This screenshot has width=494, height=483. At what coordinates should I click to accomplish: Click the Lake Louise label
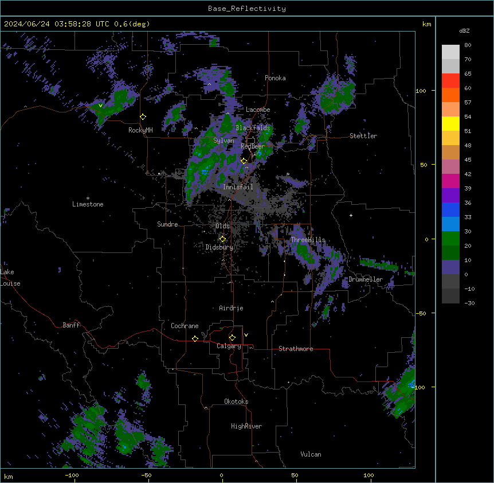pyautogui.click(x=10, y=278)
